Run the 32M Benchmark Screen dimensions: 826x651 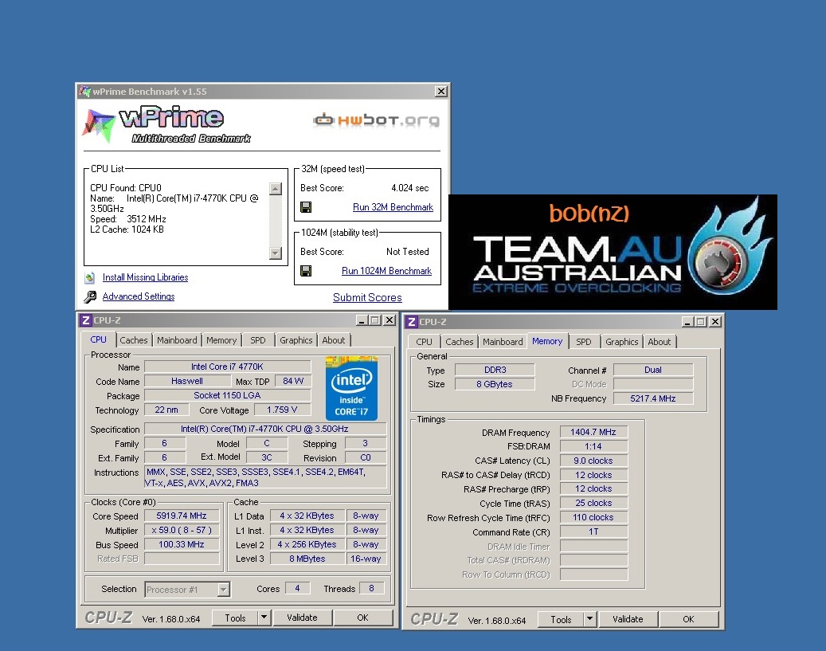(x=393, y=207)
